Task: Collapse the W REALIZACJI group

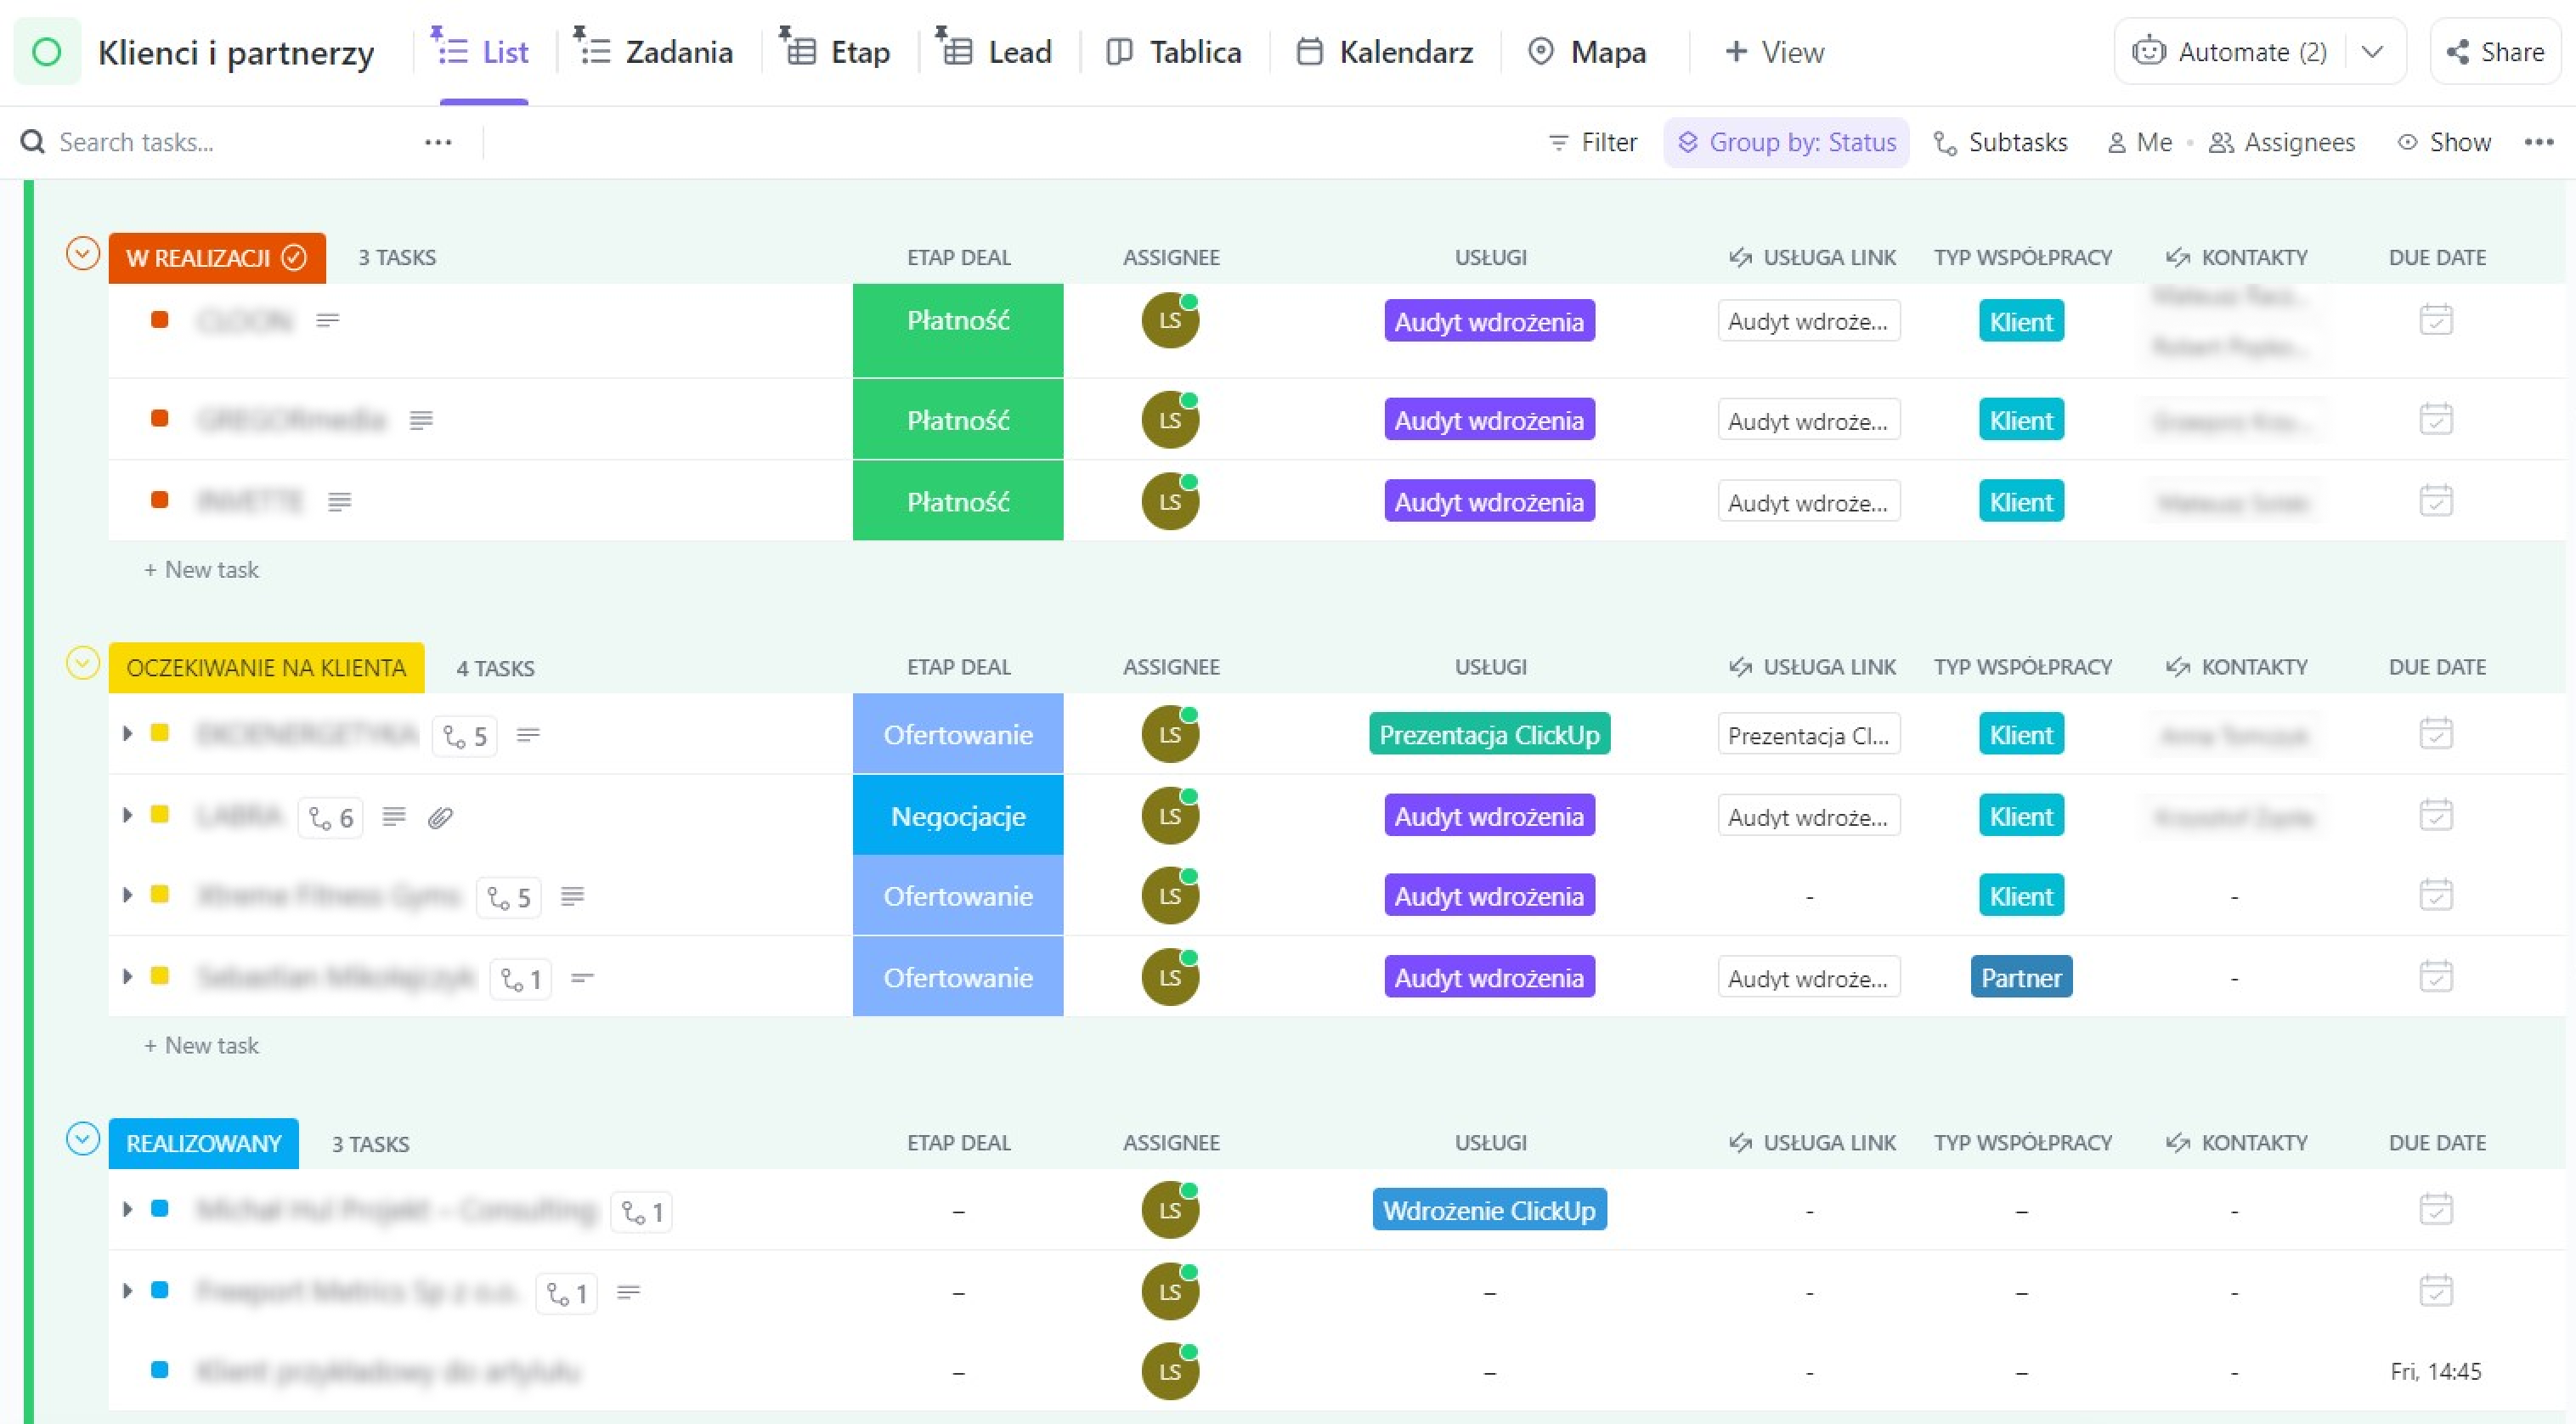Action: click(83, 254)
